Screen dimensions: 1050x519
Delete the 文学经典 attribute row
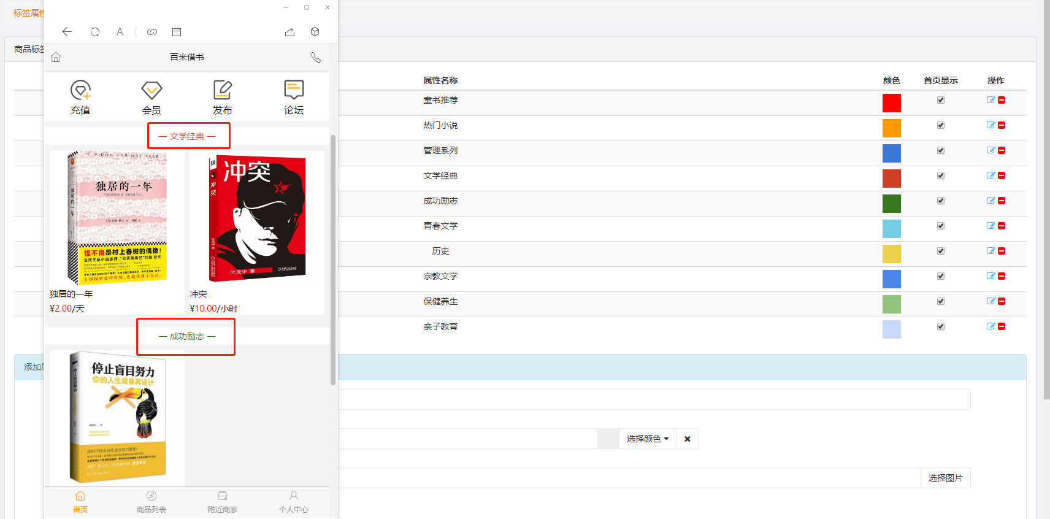pos(1002,175)
